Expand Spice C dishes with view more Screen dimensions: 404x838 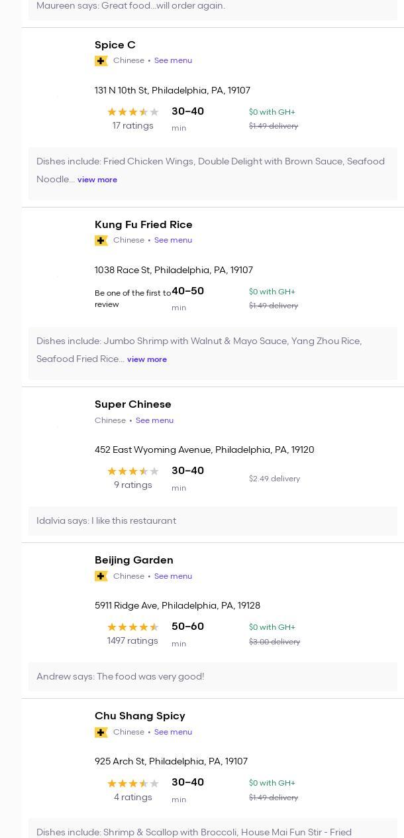(97, 180)
